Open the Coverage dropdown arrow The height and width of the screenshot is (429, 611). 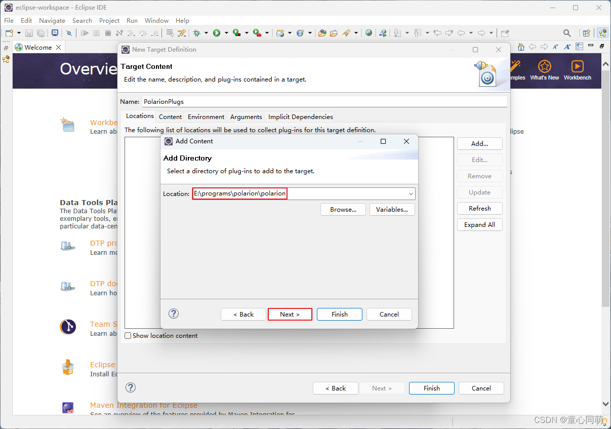247,33
